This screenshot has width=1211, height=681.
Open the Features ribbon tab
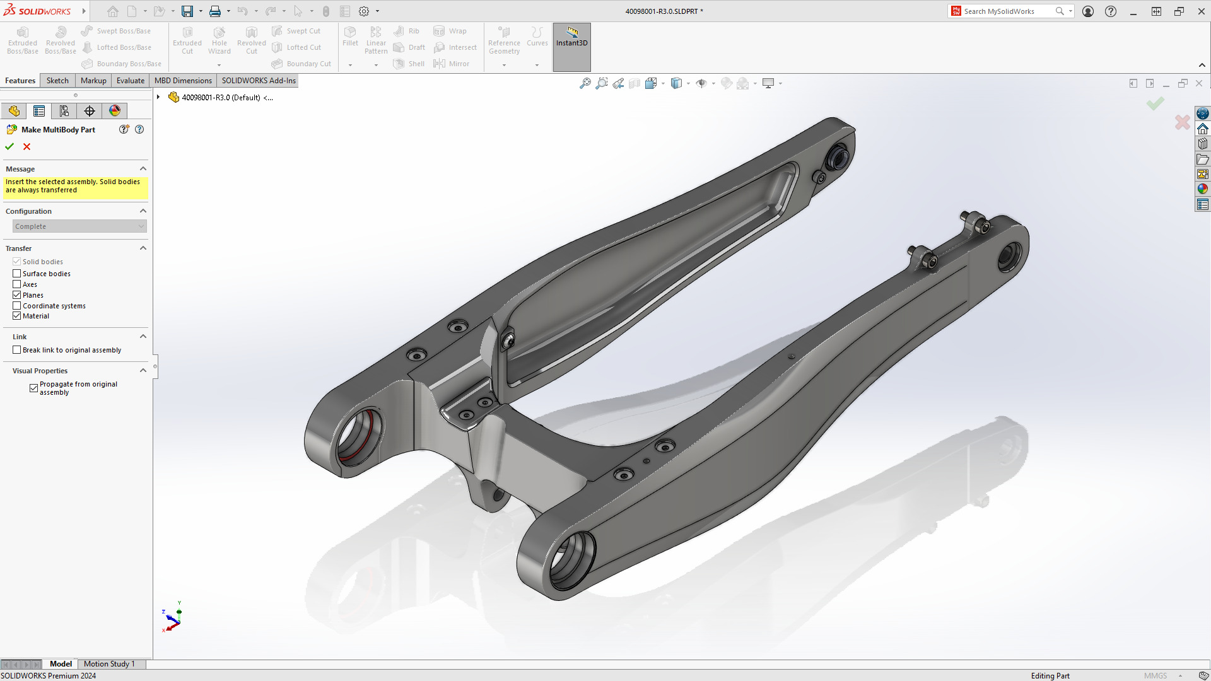[20, 80]
